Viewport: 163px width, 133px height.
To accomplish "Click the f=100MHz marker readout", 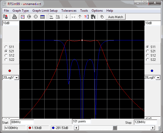I will pyautogui.click(x=15, y=128).
